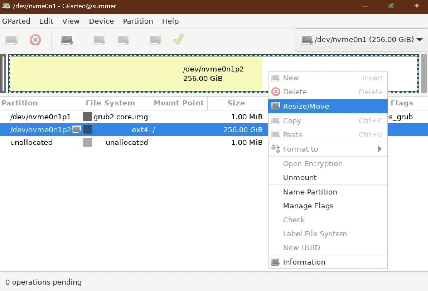428x291 pixels.
Task: Click the New icon in the context menu
Action: pos(276,78)
